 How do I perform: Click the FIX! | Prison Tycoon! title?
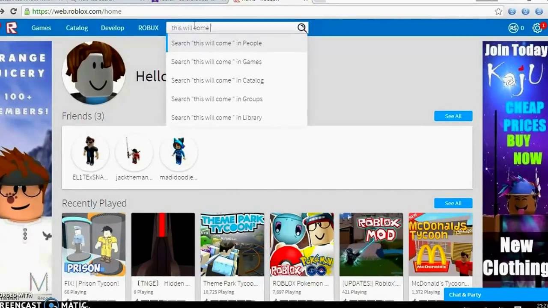click(x=92, y=283)
